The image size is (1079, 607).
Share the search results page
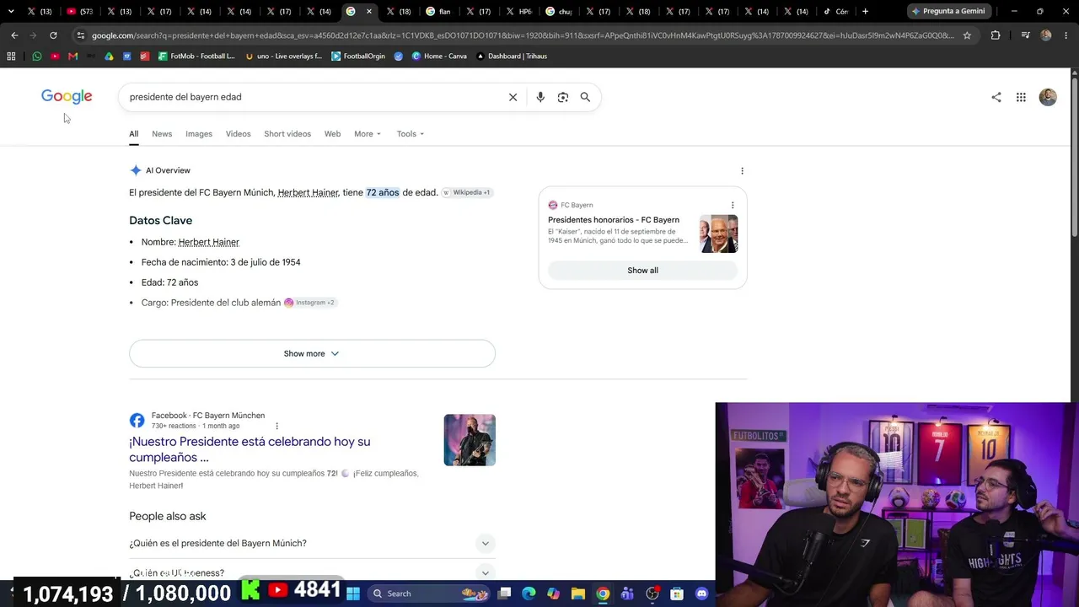(996, 97)
